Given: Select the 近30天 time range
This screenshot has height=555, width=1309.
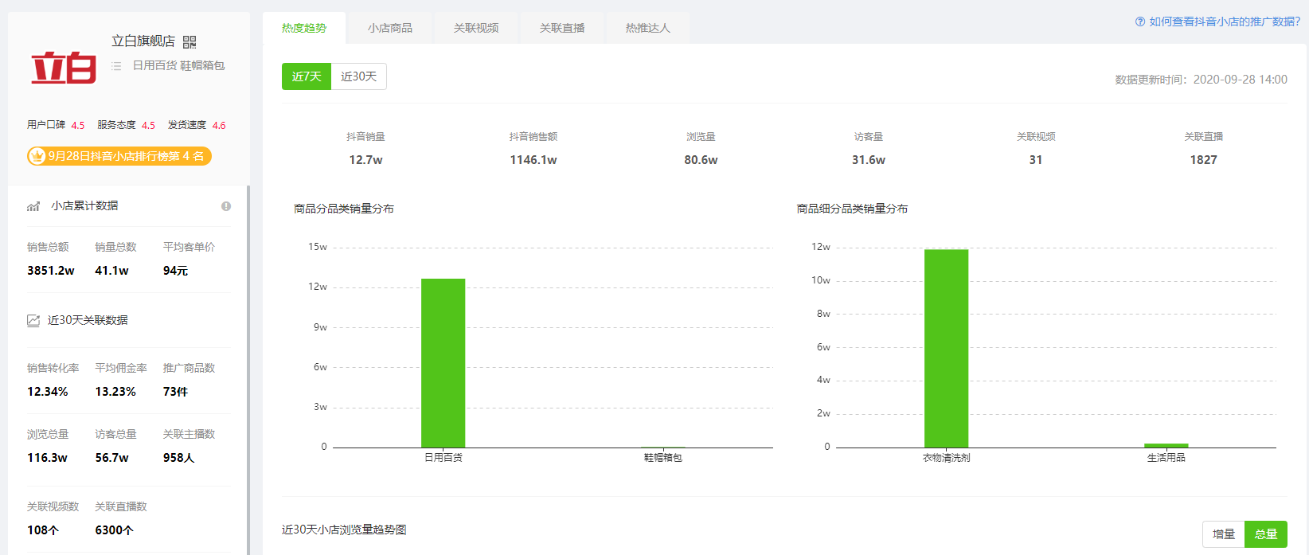Looking at the screenshot, I should pyautogui.click(x=359, y=76).
